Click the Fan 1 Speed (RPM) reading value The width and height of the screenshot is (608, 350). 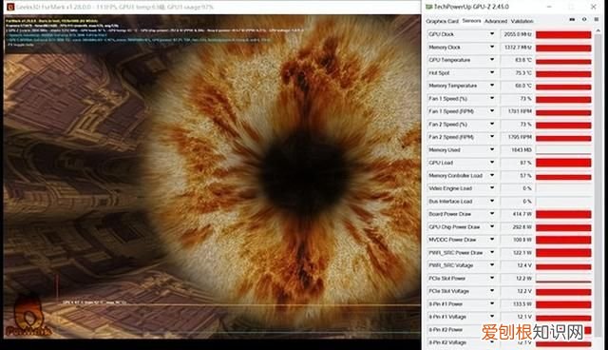[517, 111]
